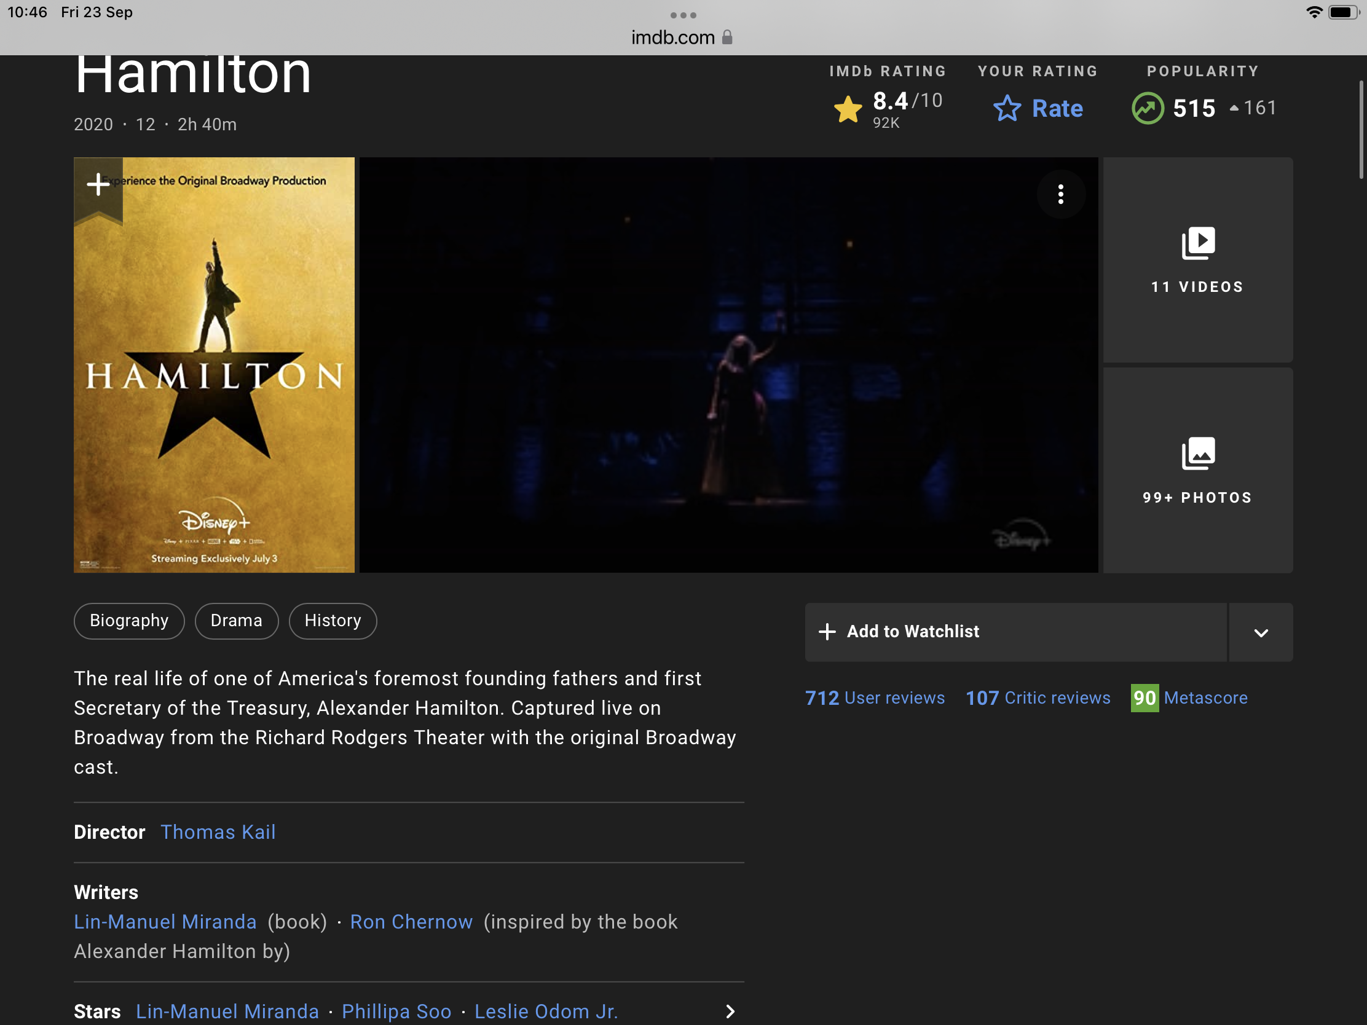Open the 712 User reviews link
Image resolution: width=1367 pixels, height=1025 pixels.
(875, 697)
